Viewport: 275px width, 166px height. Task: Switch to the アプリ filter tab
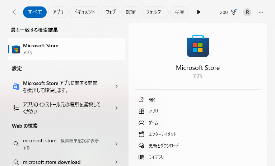(58, 12)
